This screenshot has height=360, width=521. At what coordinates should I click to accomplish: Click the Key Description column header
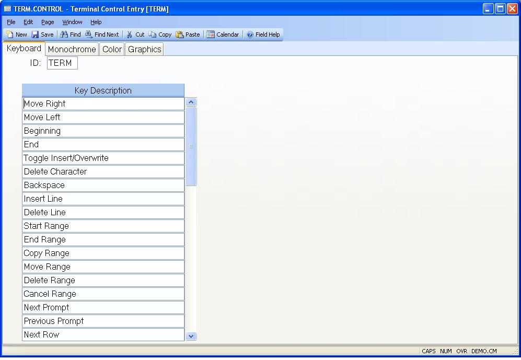tap(103, 90)
